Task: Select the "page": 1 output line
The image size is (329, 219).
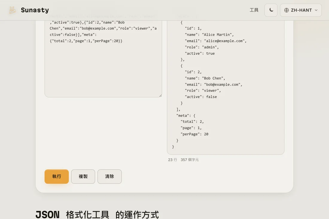Action: [191, 128]
